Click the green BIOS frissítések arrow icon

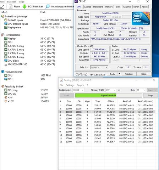point(24,6)
